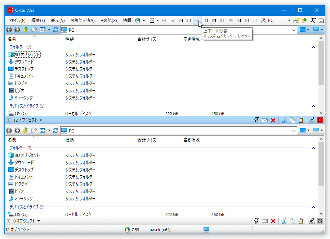Click the pencil rename icon in upper pane
The width and height of the screenshot is (330, 239).
coord(312,120)
